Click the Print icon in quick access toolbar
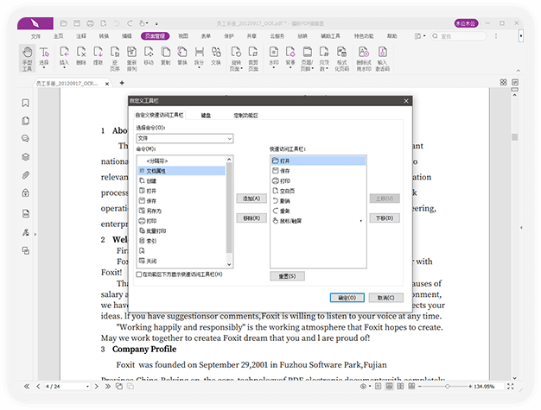Image resolution: width=541 pixels, height=410 pixels. pos(90,23)
